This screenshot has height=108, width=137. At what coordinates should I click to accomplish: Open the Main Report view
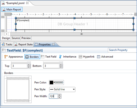pyautogui.click(x=12, y=9)
